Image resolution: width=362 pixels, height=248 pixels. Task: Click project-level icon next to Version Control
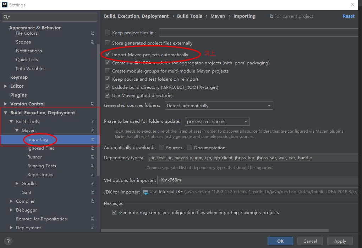coord(92,104)
